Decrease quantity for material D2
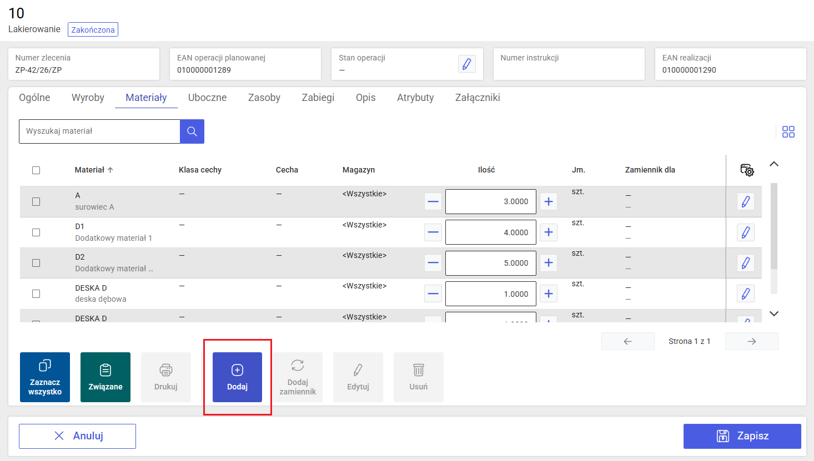 tap(433, 263)
